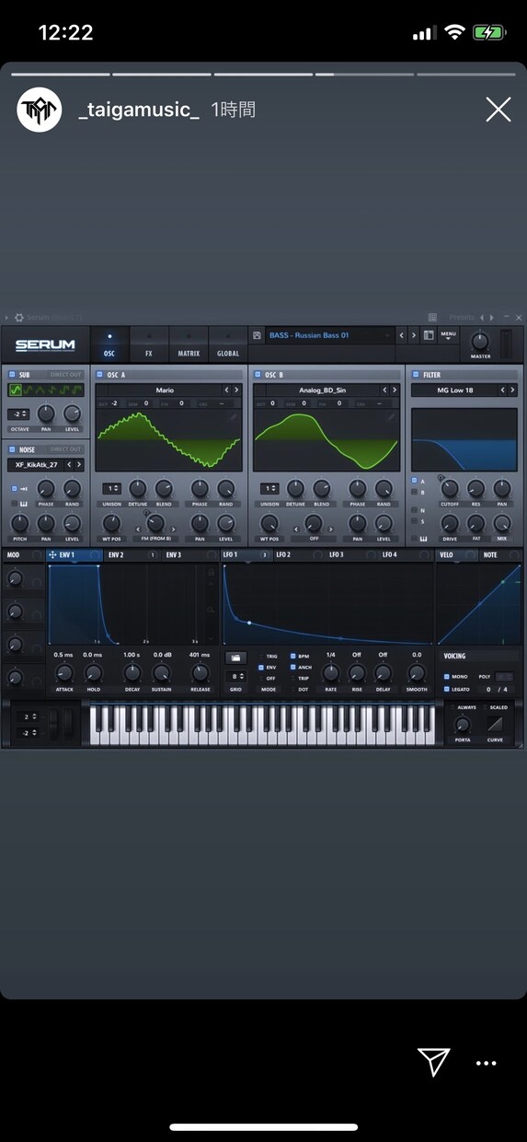Close the Instagram story with the X
Image resolution: width=527 pixels, height=1142 pixels.
coord(498,111)
